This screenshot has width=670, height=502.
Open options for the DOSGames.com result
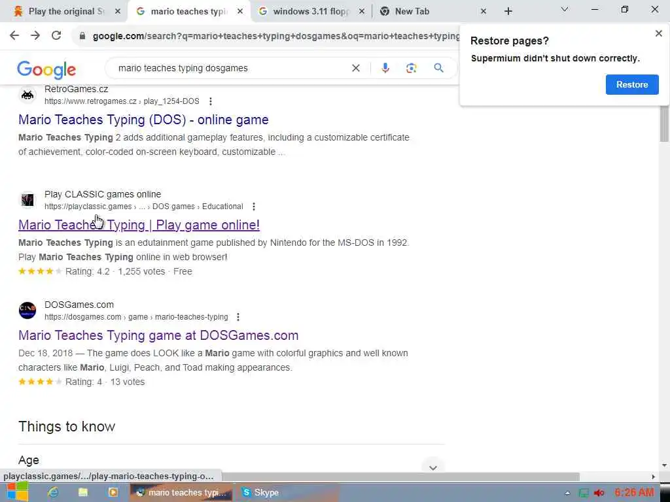pyautogui.click(x=238, y=317)
